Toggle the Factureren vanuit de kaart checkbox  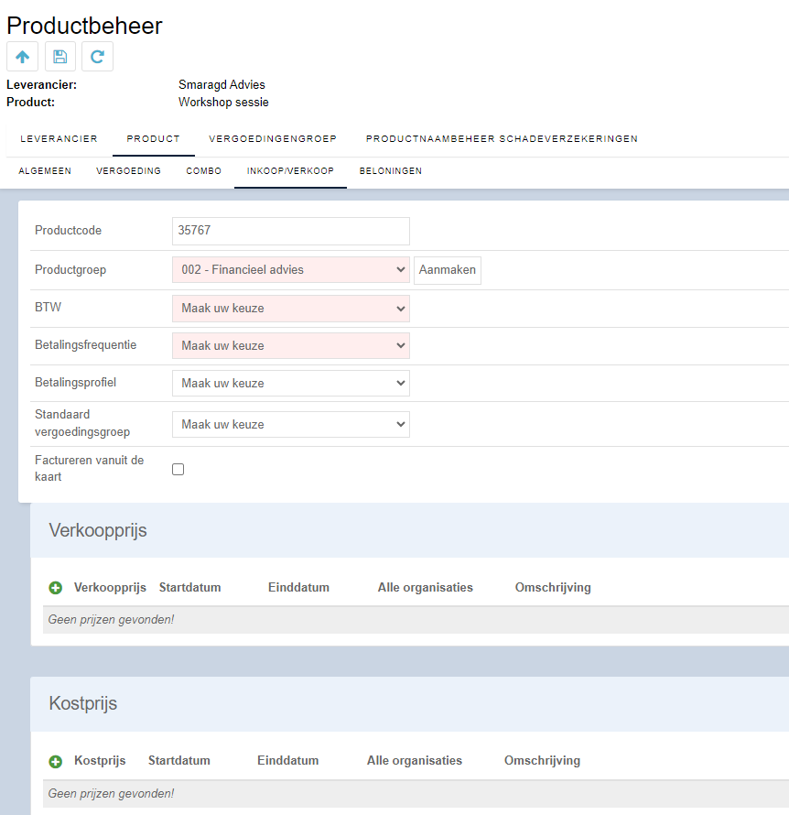coord(178,470)
